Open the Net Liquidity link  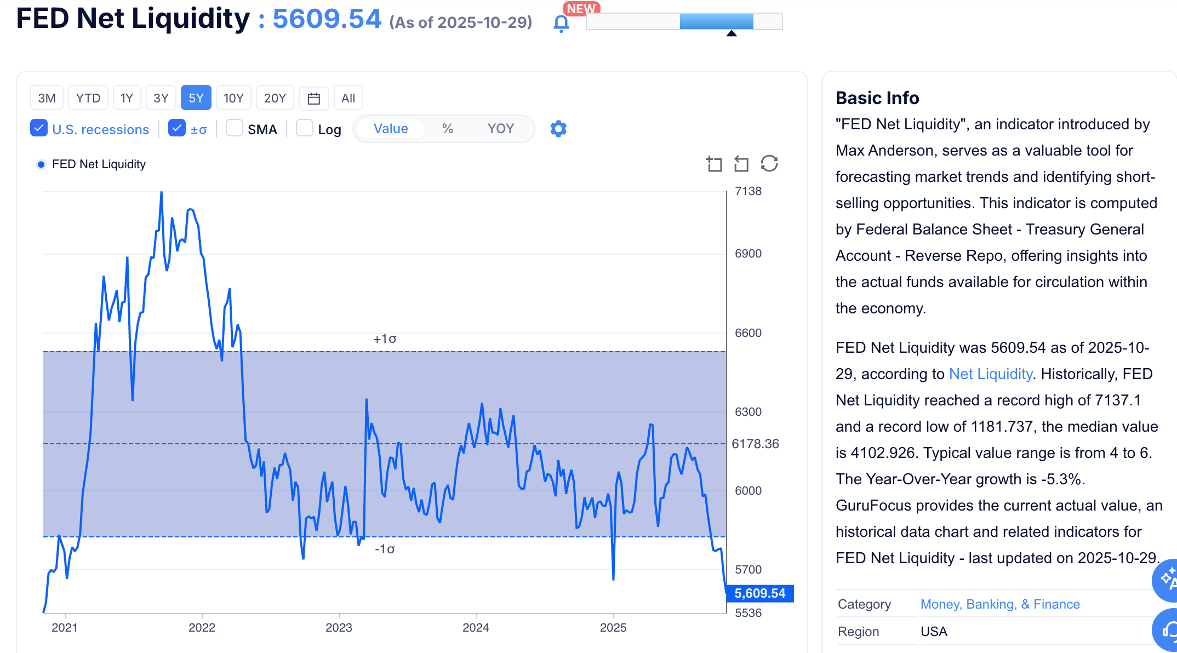(x=990, y=374)
